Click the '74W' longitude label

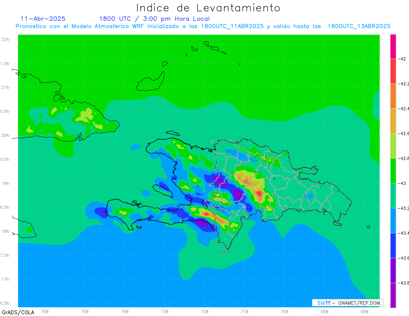[125, 311]
